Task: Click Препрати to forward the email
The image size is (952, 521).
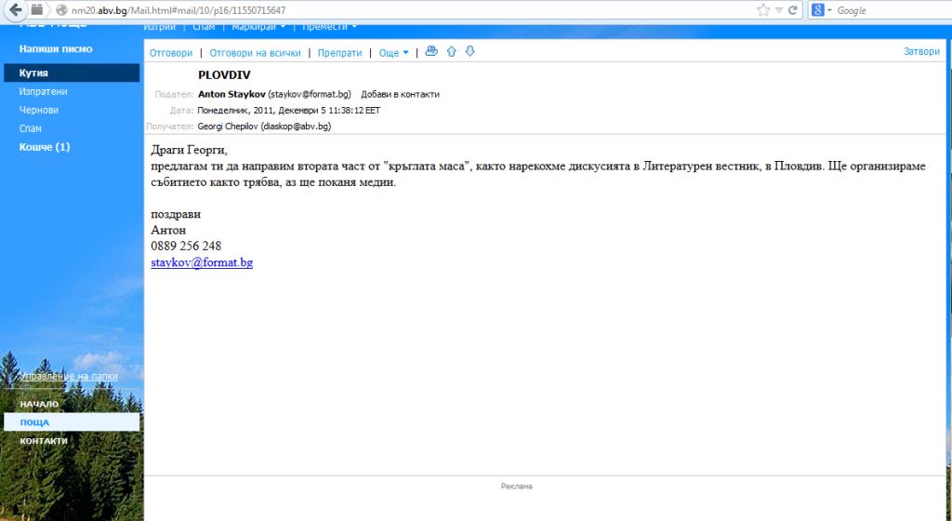Action: tap(339, 53)
